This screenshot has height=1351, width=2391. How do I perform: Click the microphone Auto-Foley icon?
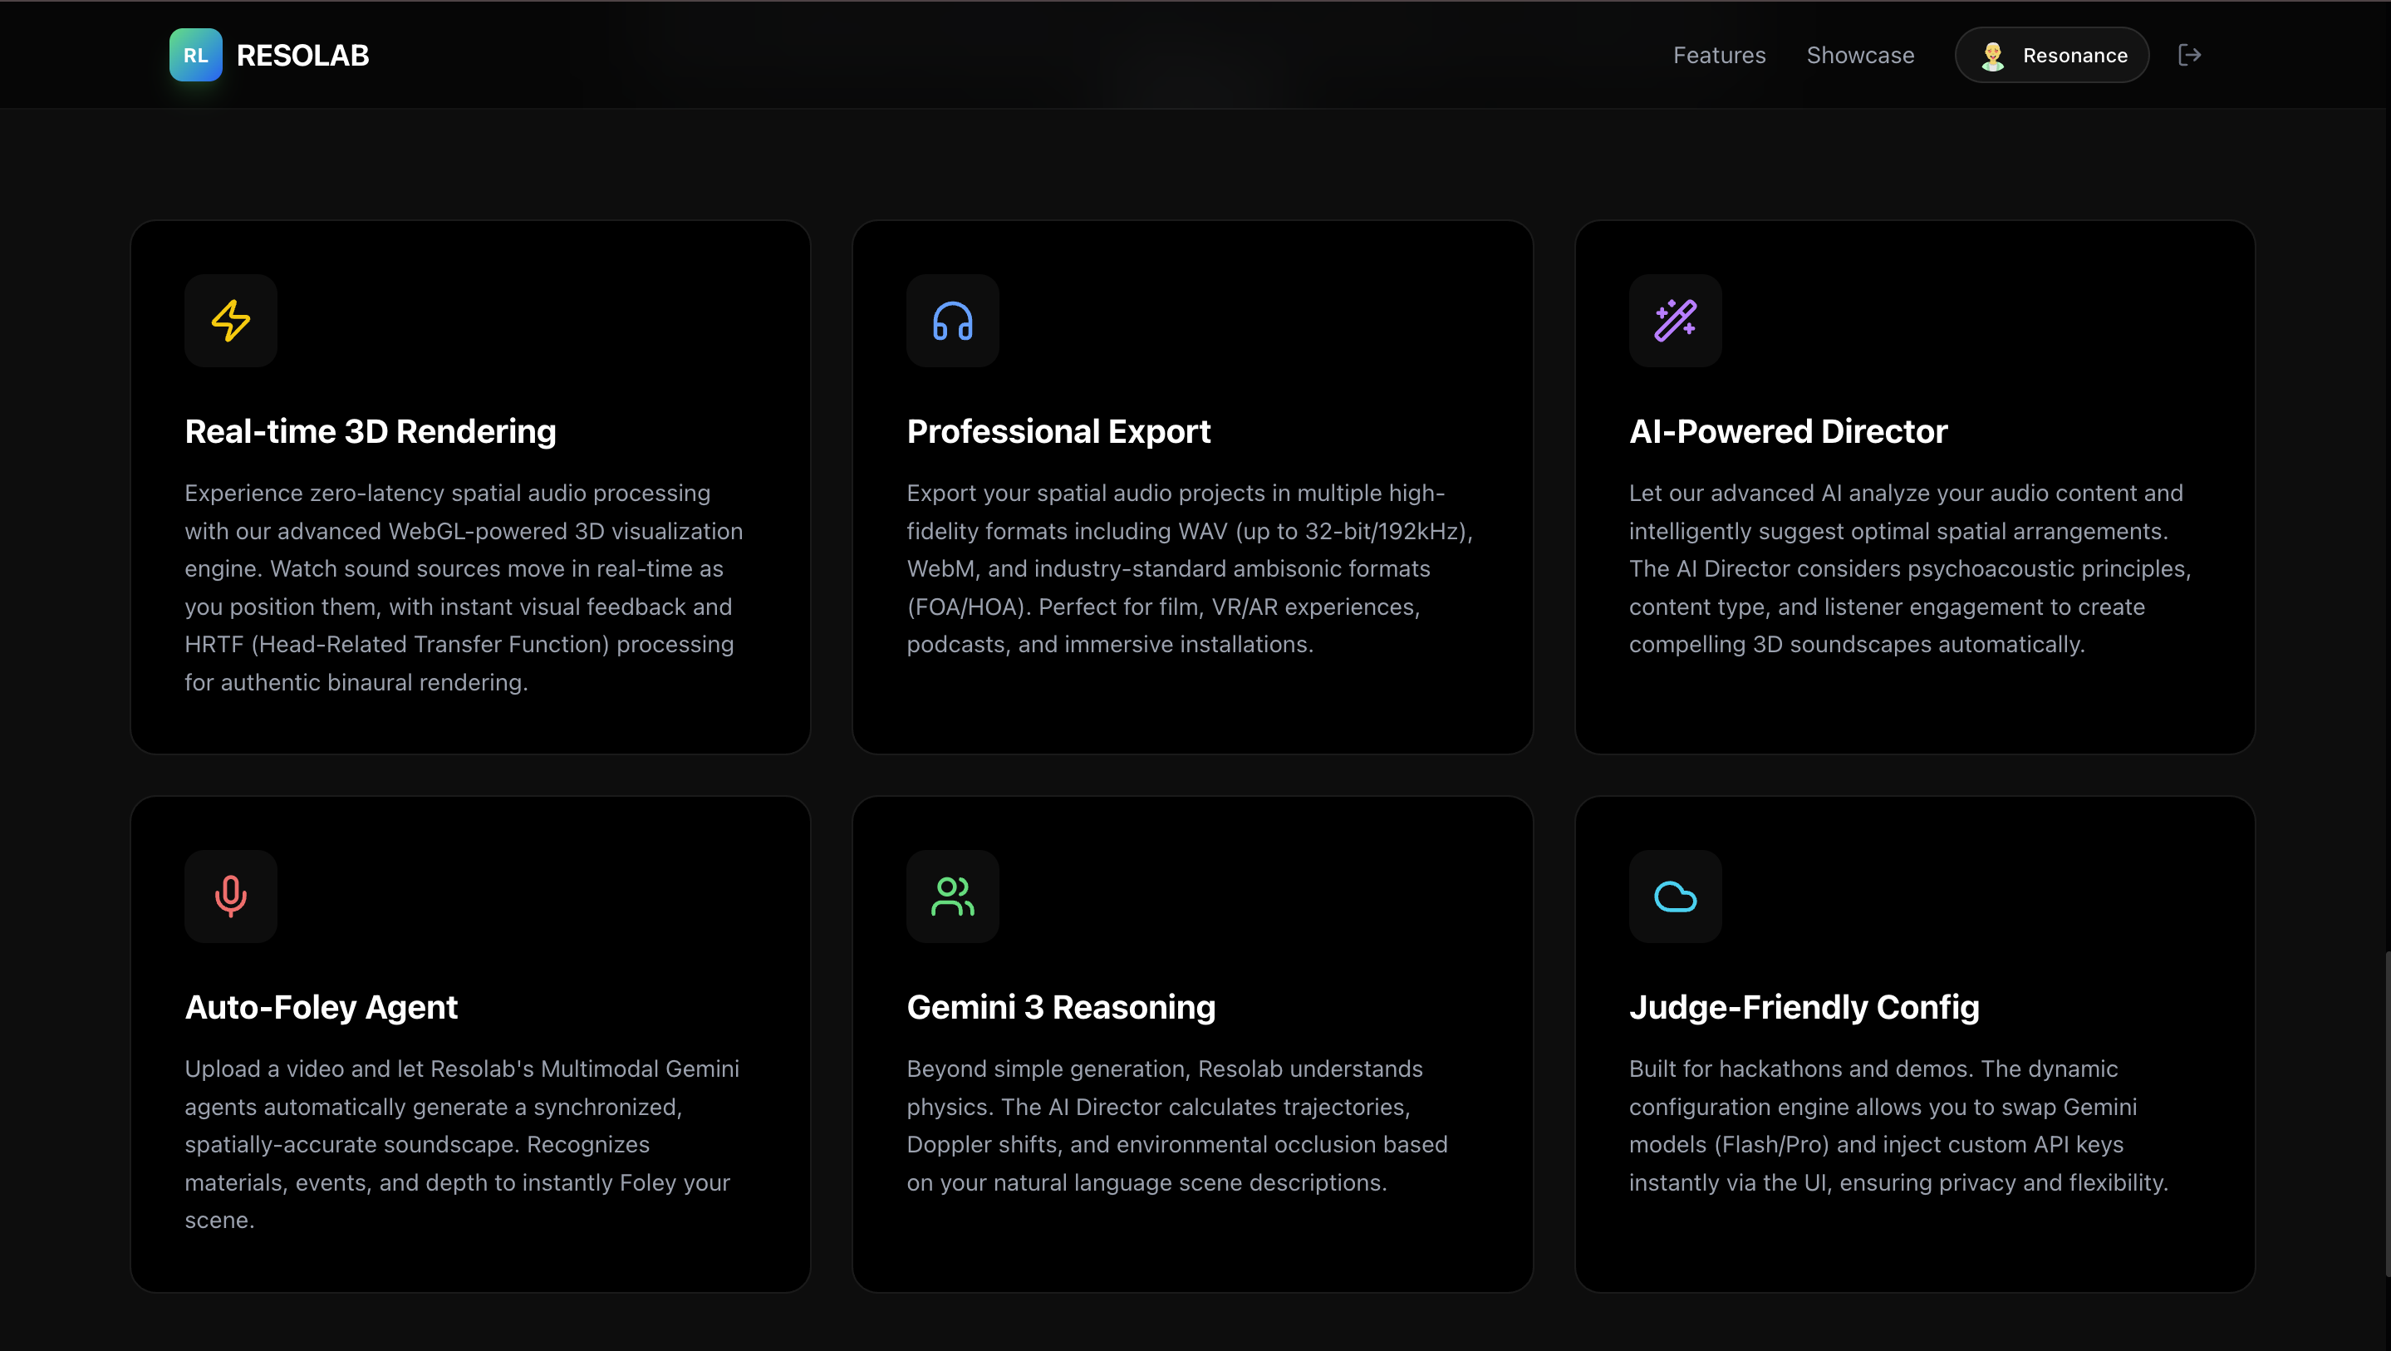pyautogui.click(x=230, y=896)
